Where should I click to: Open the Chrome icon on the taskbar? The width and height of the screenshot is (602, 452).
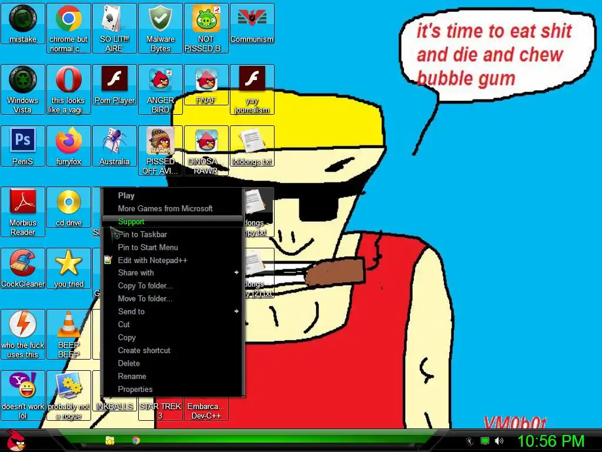point(136,440)
